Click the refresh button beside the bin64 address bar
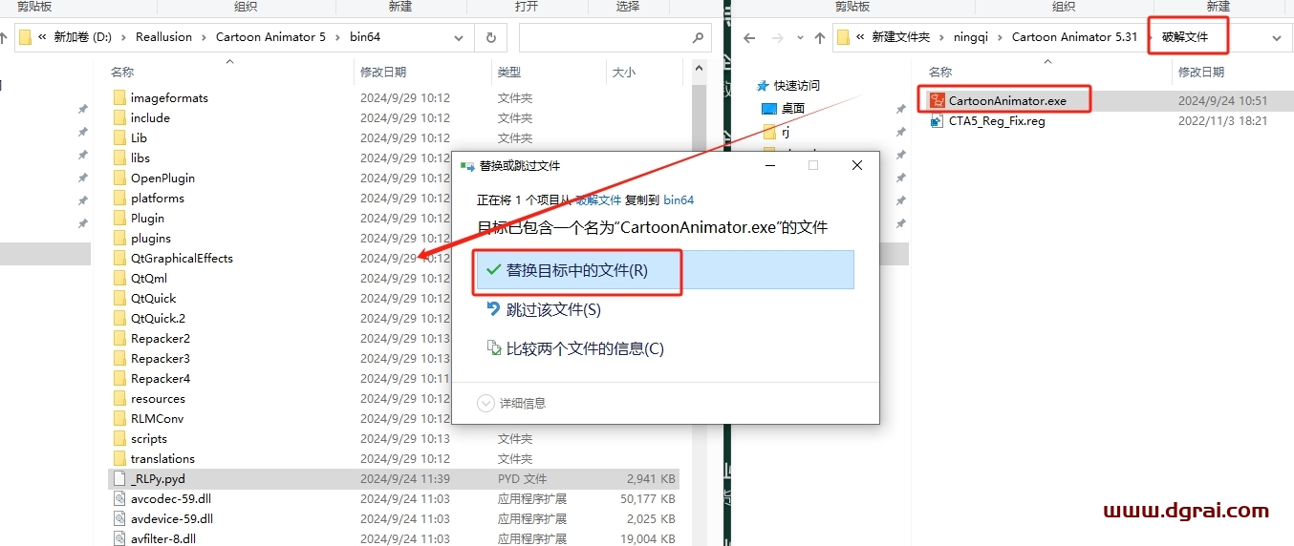The width and height of the screenshot is (1294, 546). click(x=490, y=37)
